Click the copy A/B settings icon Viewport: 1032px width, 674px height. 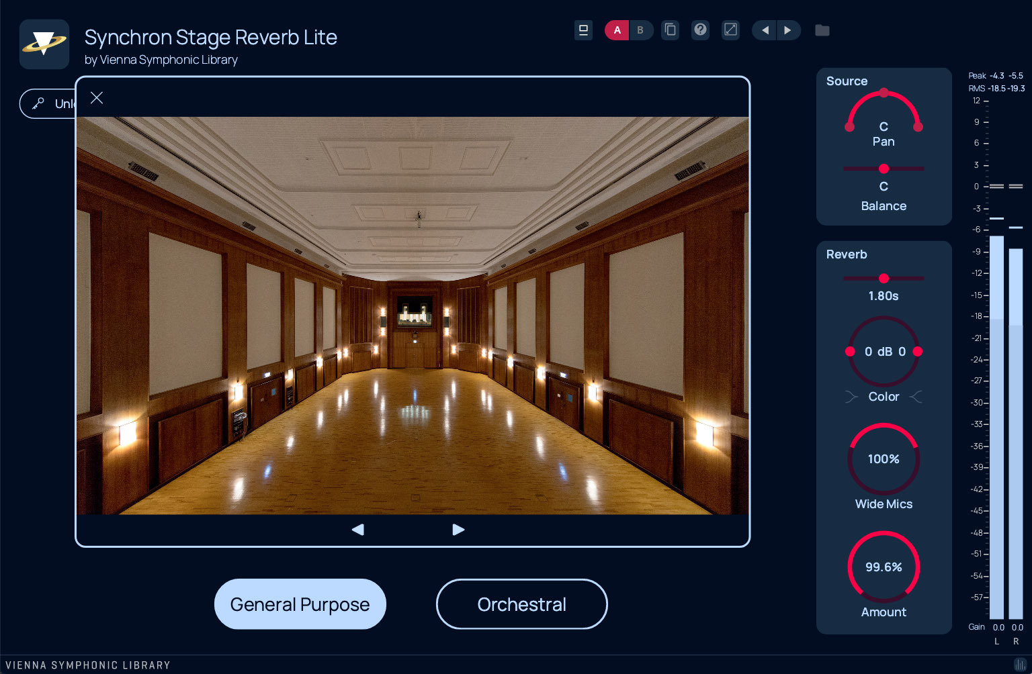pyautogui.click(x=670, y=30)
